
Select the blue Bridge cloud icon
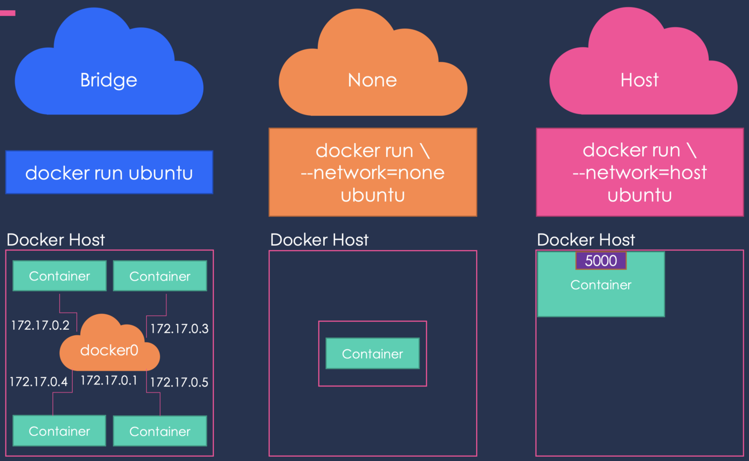coord(109,70)
